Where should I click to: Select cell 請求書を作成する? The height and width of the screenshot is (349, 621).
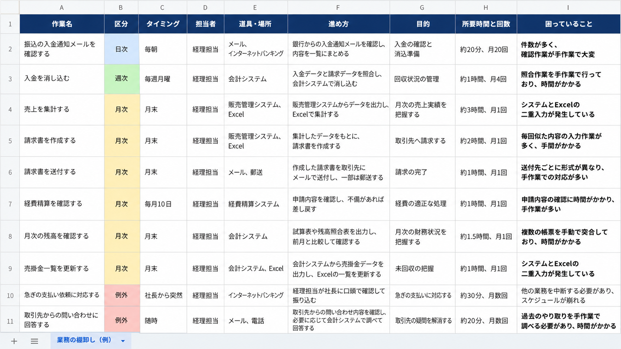(x=62, y=141)
